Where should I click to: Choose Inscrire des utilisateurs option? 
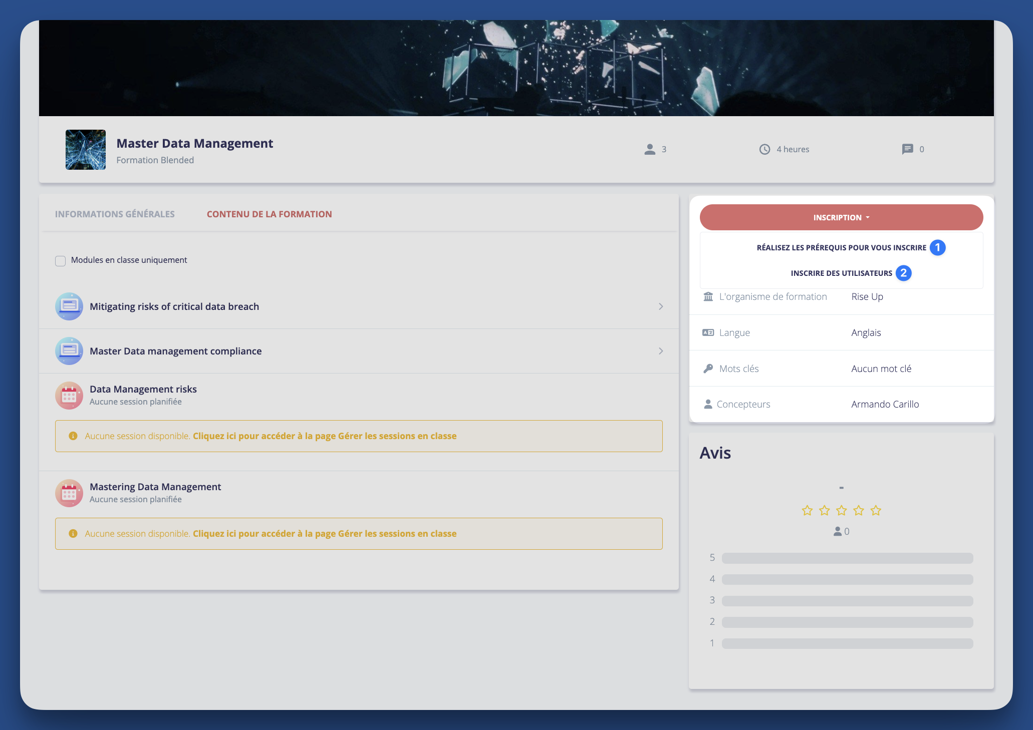click(841, 273)
